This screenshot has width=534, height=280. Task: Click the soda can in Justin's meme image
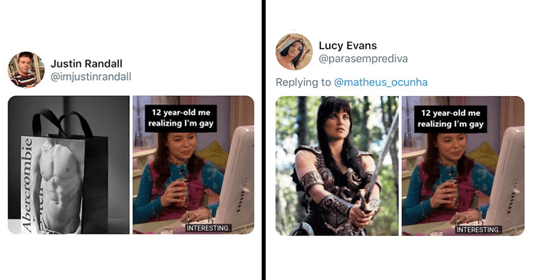(182, 193)
